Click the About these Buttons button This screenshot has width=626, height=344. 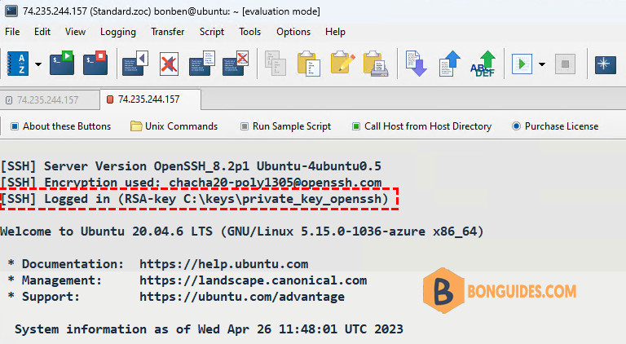click(x=60, y=126)
